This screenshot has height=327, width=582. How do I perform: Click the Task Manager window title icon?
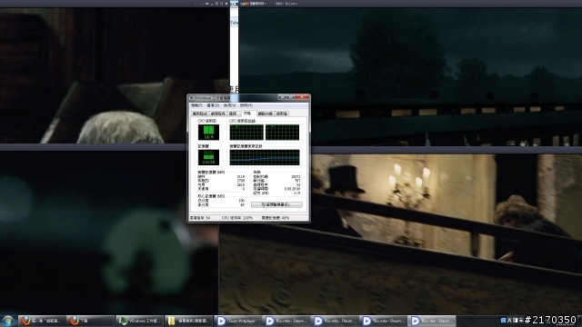point(192,98)
